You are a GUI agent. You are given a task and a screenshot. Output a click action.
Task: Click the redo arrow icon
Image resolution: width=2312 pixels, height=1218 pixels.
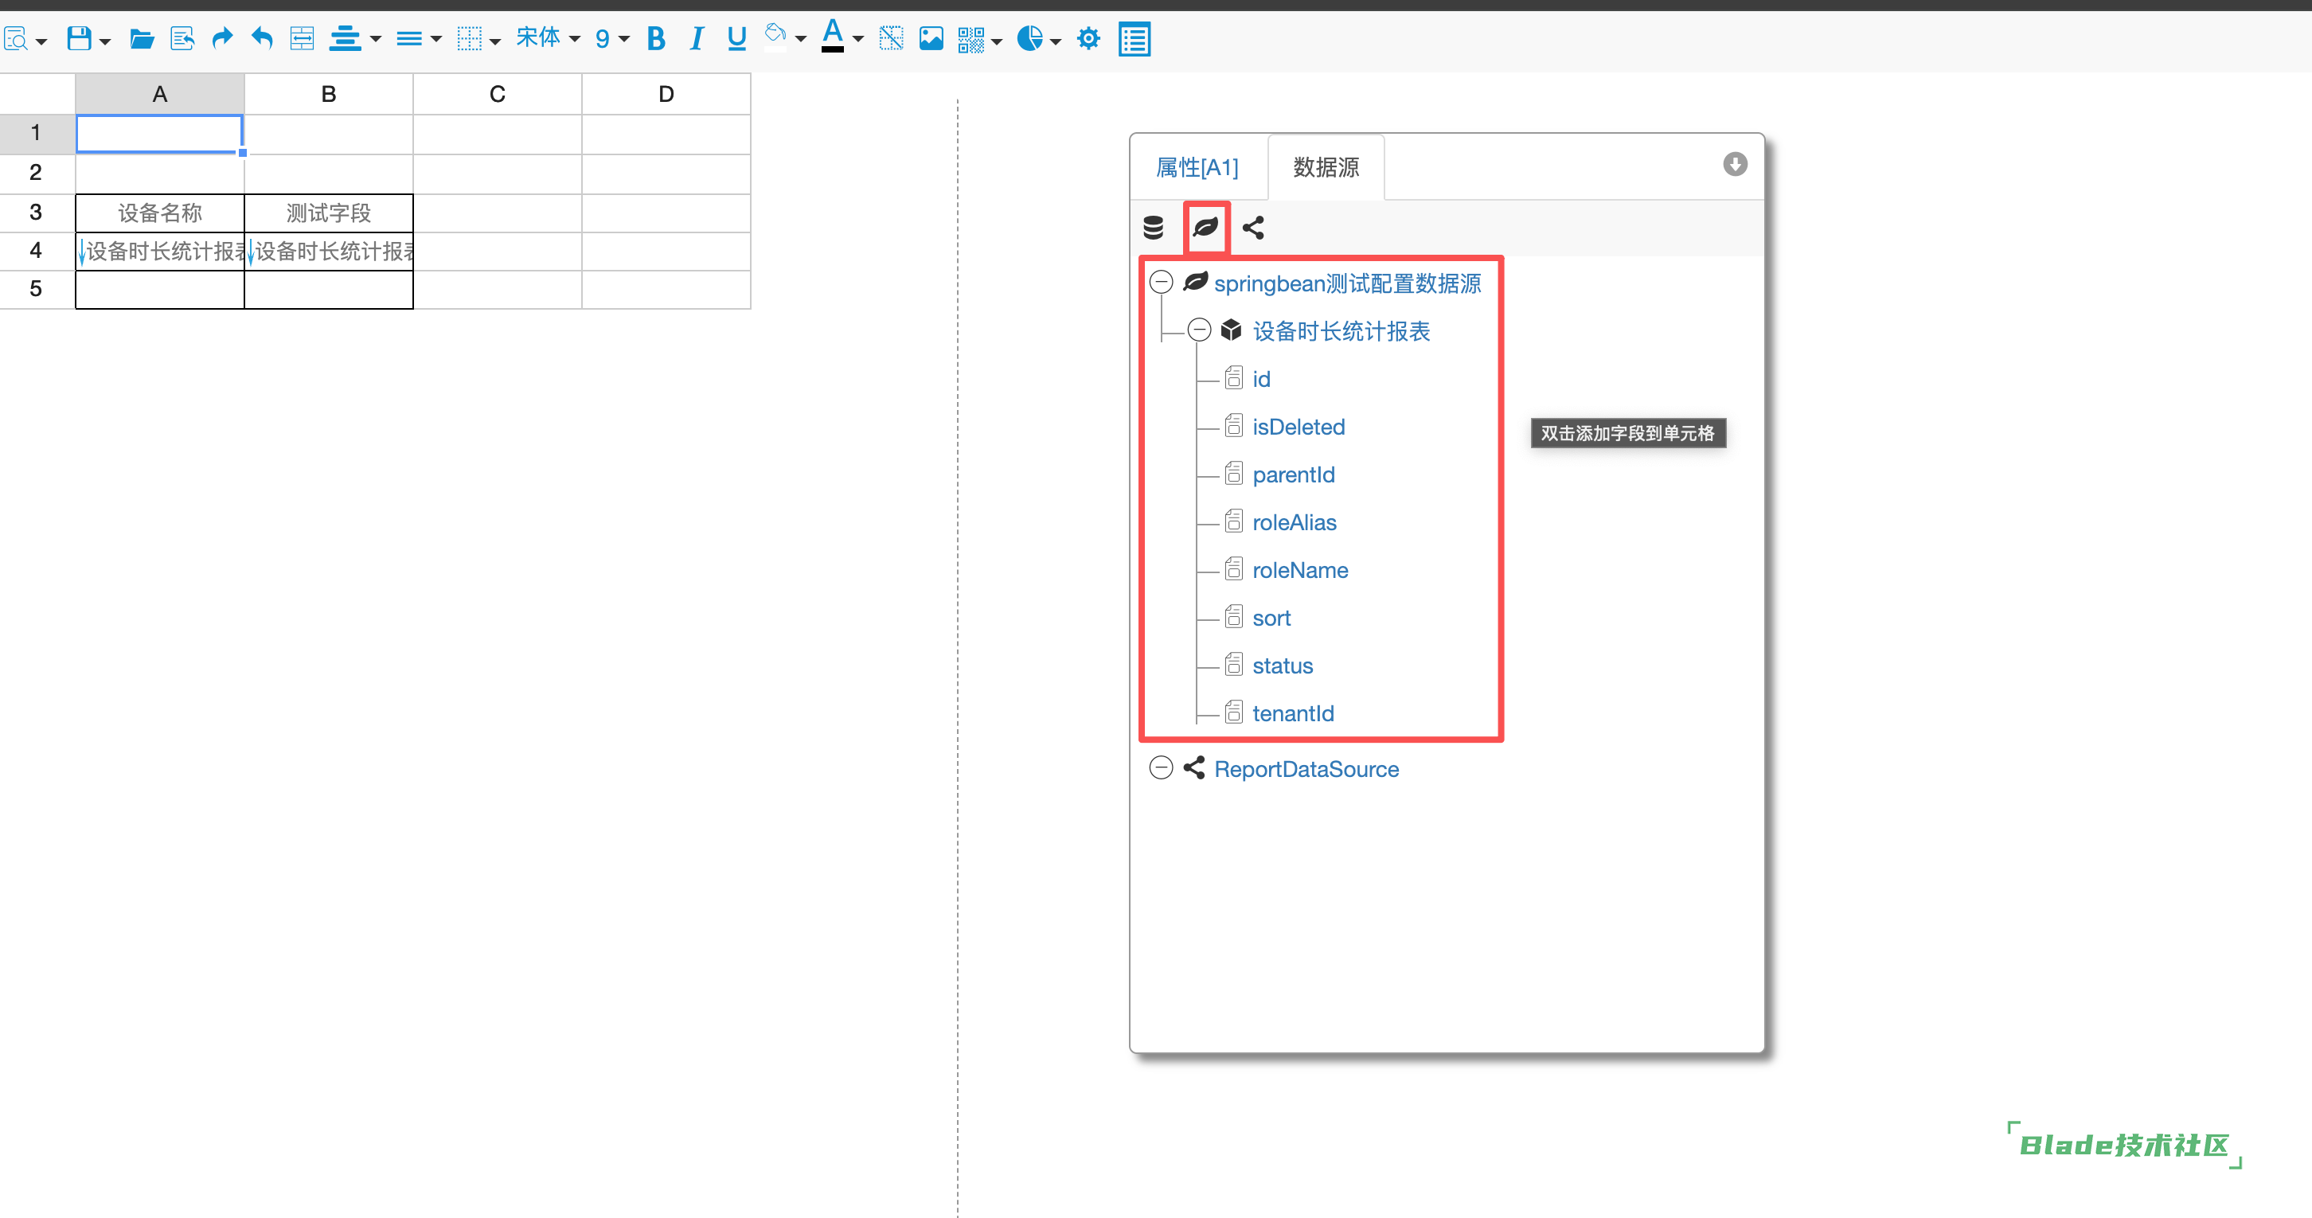click(221, 37)
